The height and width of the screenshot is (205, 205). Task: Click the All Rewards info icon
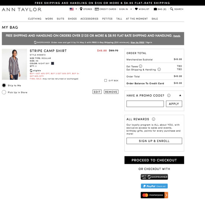[154, 119]
